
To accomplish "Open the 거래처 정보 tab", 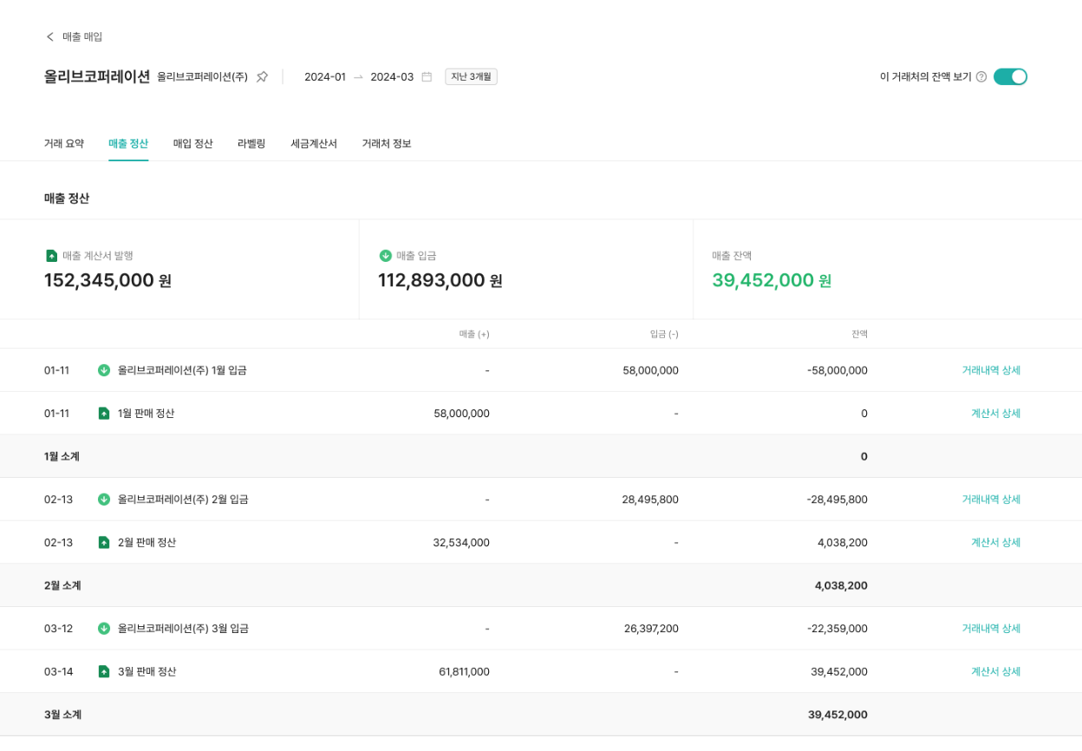I will tap(387, 143).
